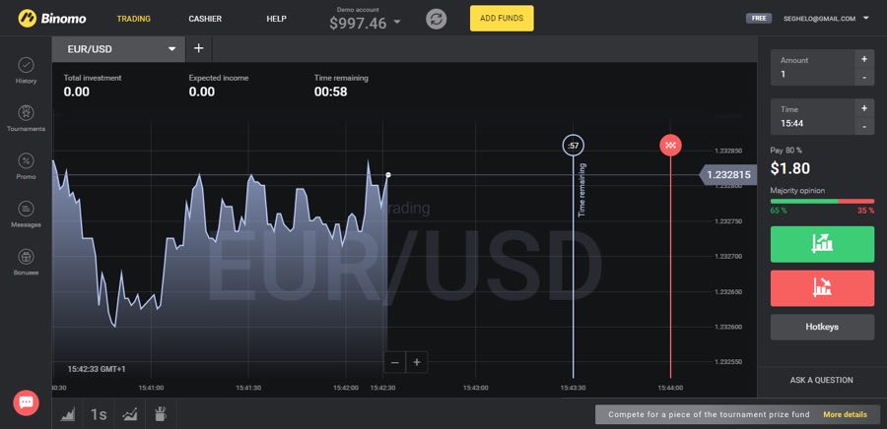The image size is (887, 429).
Task: Go to the TRADING menu
Action: click(x=133, y=19)
